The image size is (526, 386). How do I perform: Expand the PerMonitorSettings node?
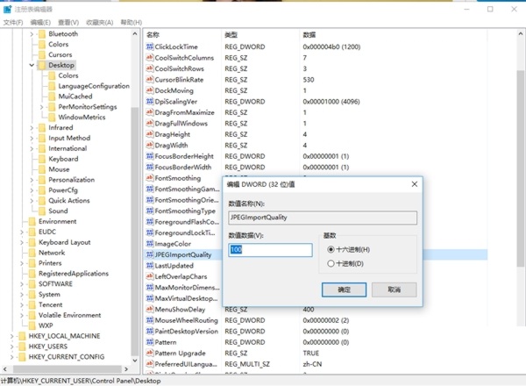click(41, 107)
